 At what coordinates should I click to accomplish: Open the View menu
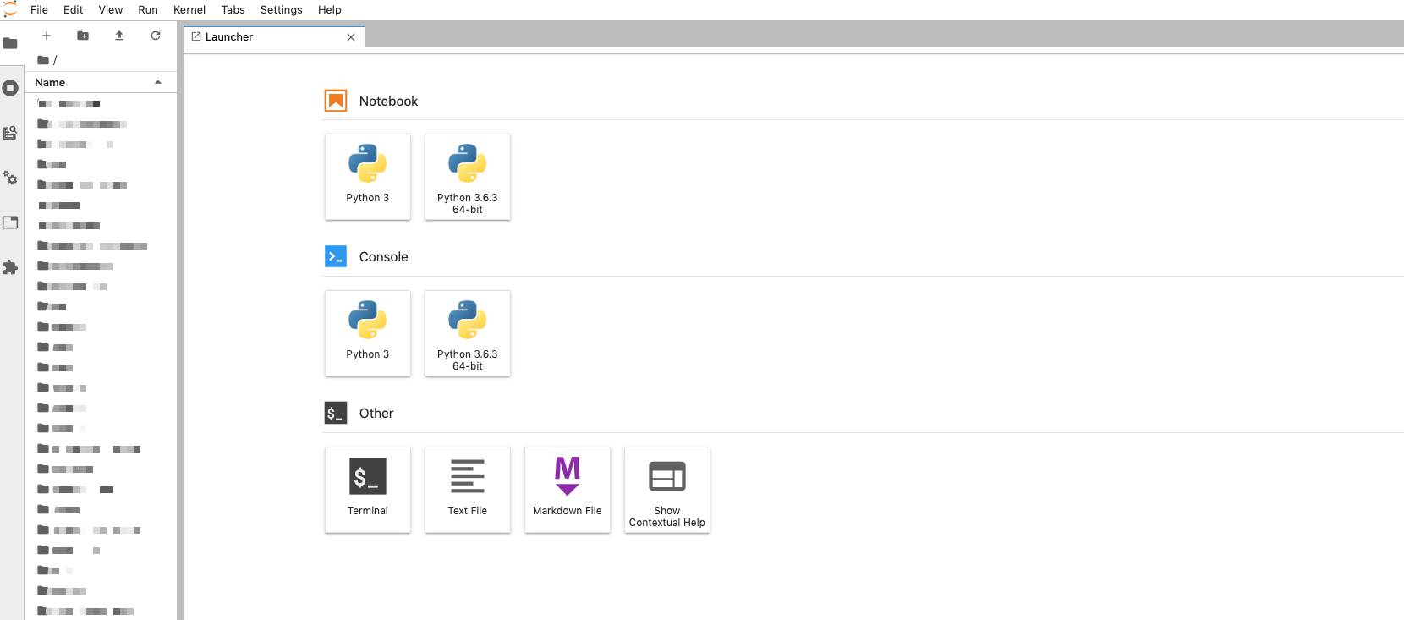pyautogui.click(x=111, y=10)
